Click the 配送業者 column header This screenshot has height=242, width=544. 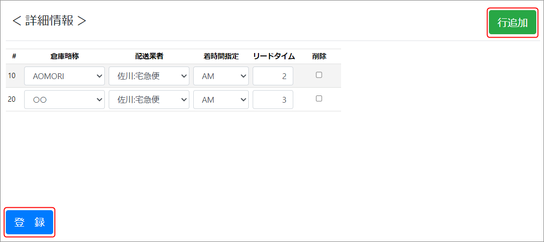click(149, 56)
